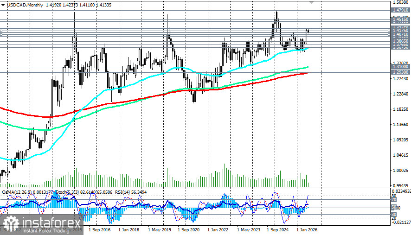This screenshot has width=411, height=235.
Task: Click the 1.04615 price scale value
Action: click(400, 155)
